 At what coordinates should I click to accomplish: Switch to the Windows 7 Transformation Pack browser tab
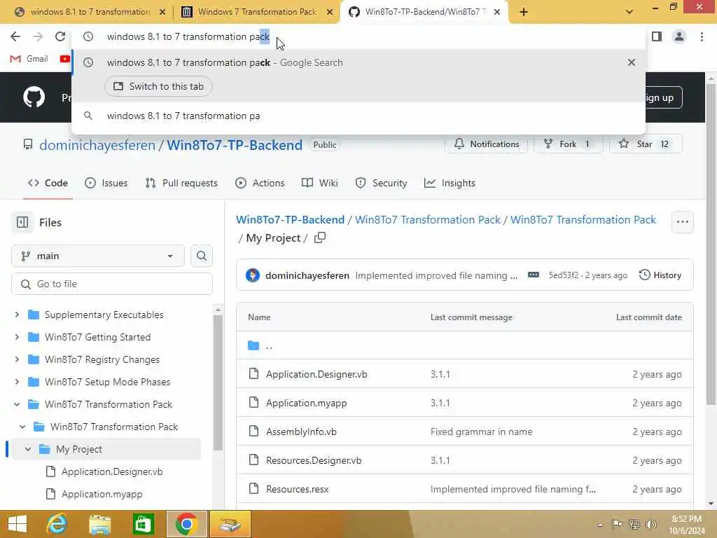[257, 12]
